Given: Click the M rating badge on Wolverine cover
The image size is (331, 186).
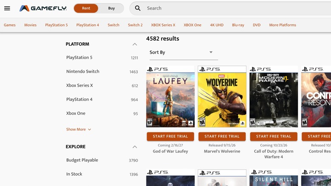Looking at the screenshot, I should (x=202, y=122).
